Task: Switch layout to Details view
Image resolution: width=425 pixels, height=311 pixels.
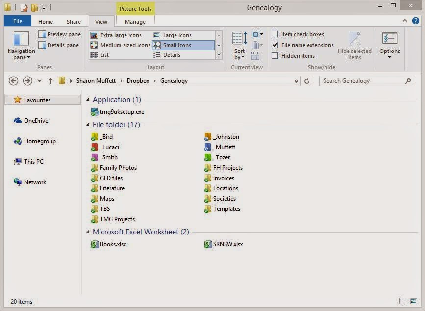Action: (x=167, y=55)
